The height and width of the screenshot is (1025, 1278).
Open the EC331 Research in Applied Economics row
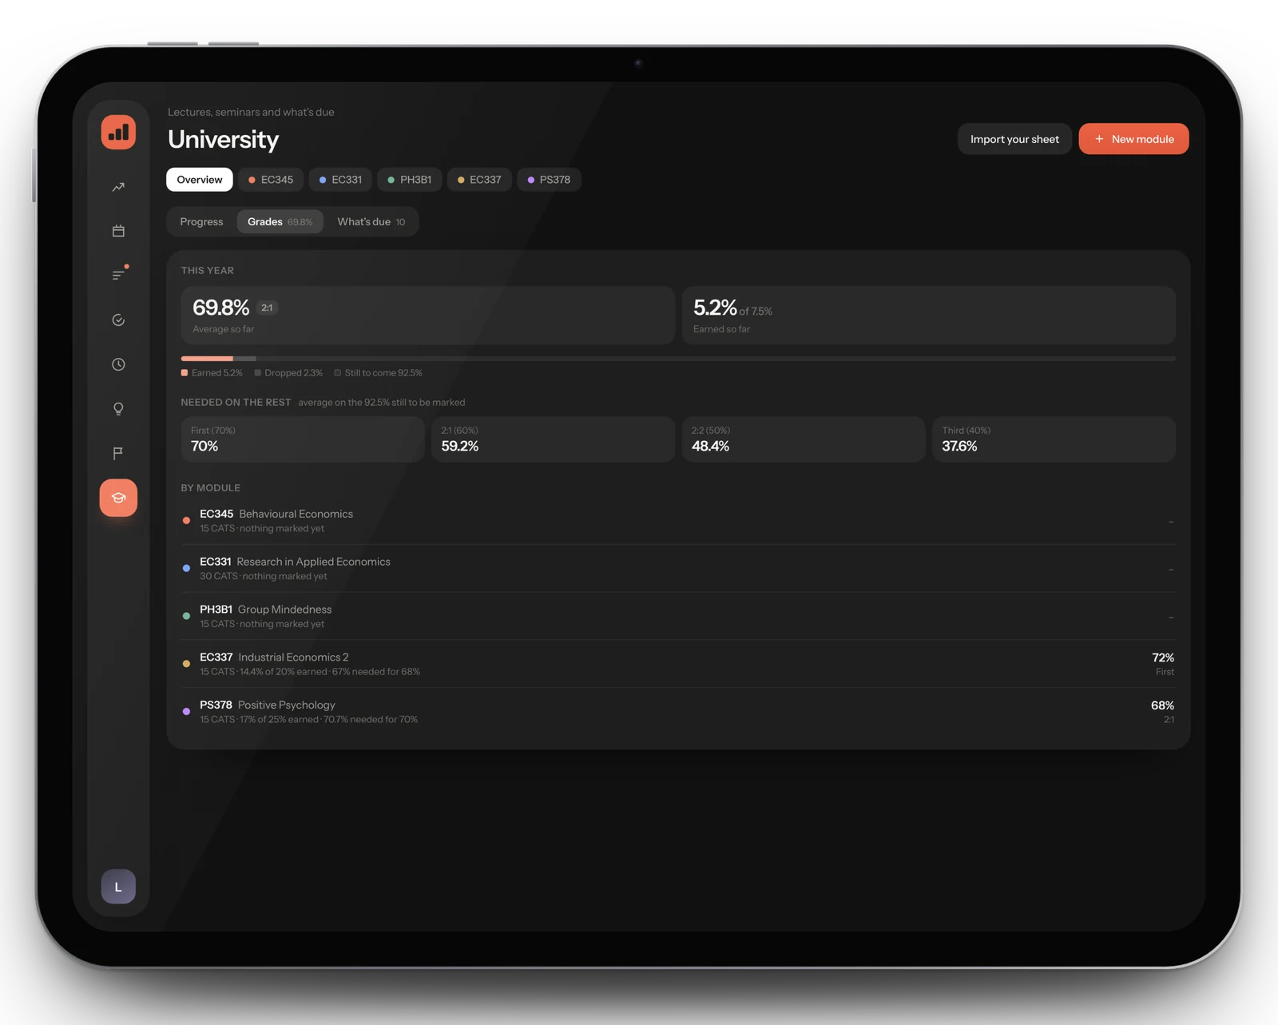click(678, 569)
